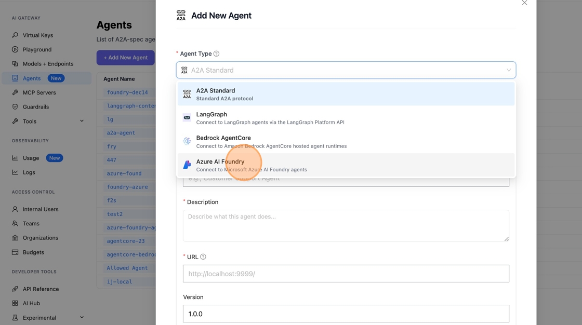Open the Organizations page
This screenshot has height=325, width=582.
(41, 238)
